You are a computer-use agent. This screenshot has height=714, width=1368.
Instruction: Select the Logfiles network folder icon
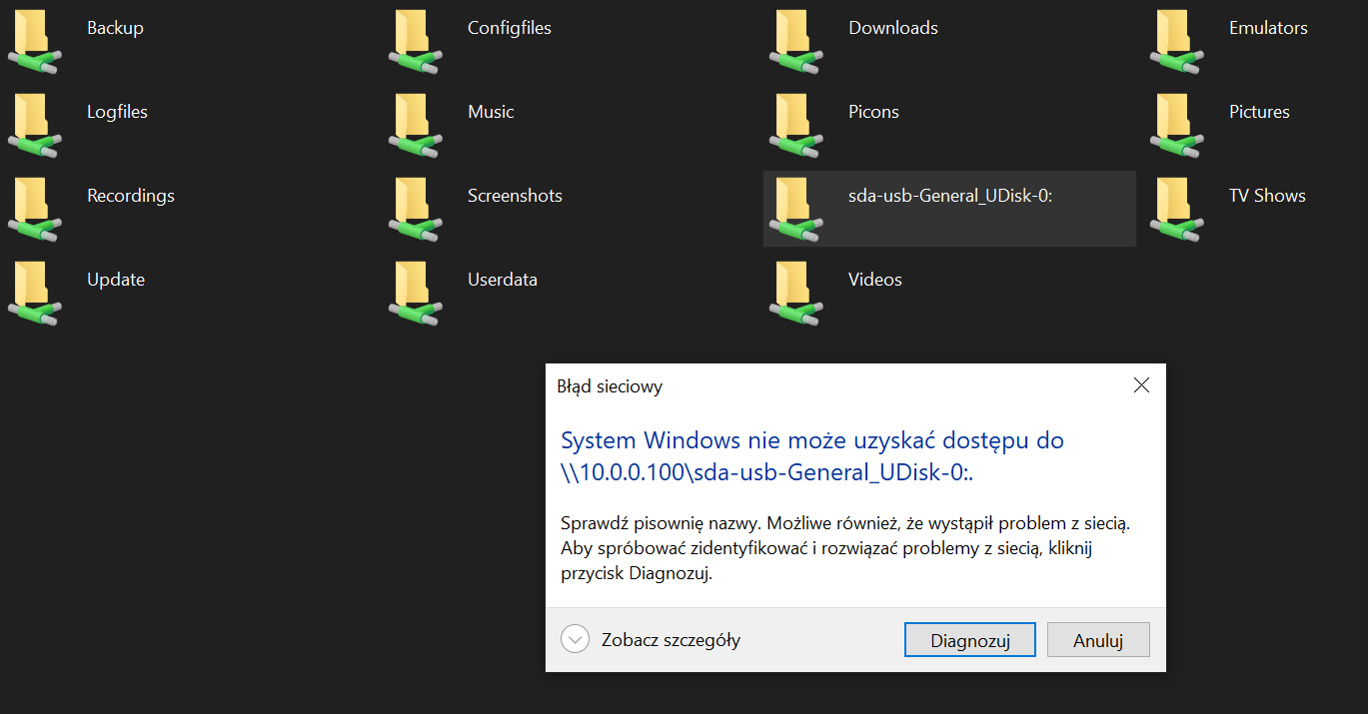[x=35, y=124]
